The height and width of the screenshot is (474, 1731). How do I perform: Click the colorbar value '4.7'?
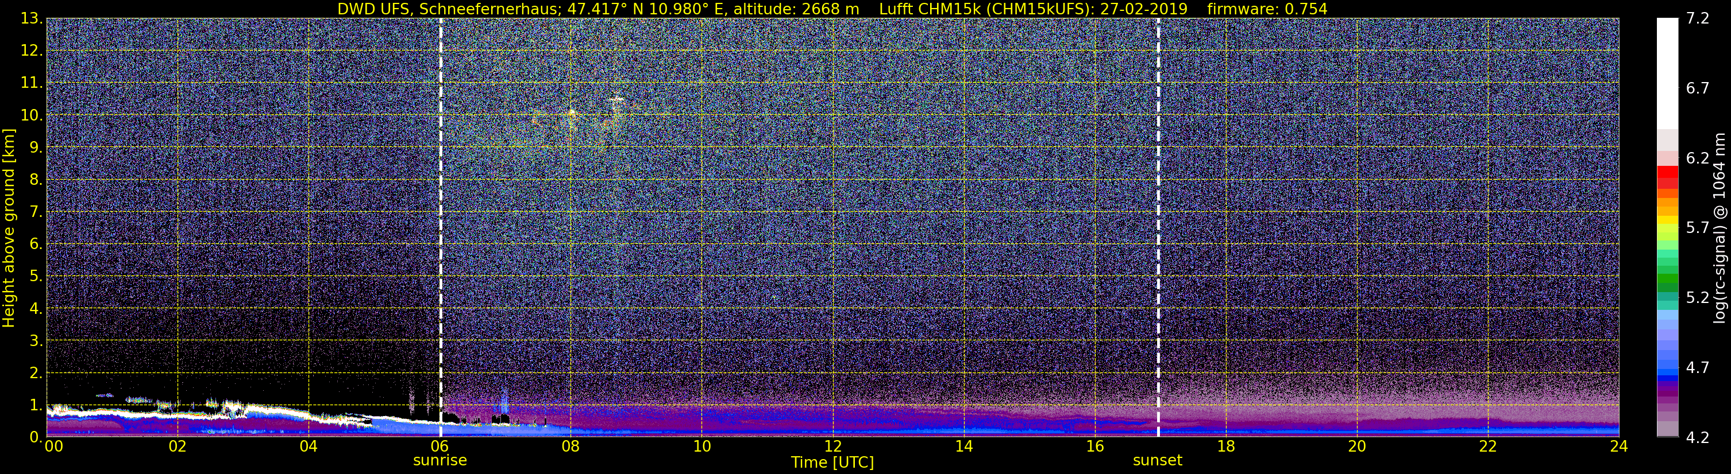coord(1698,367)
